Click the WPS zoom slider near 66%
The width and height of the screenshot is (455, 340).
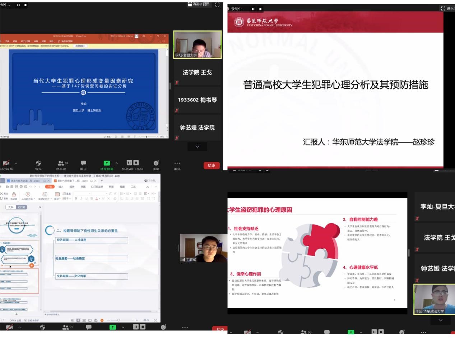pos(119,320)
